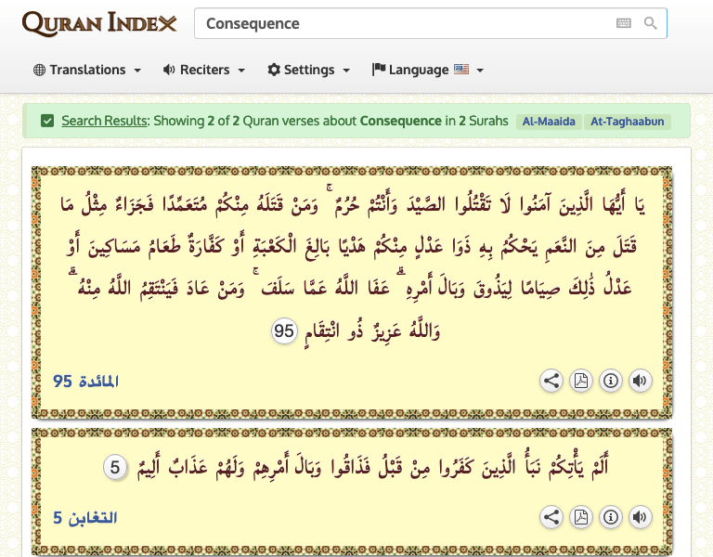Click the Quran Index logo

point(99,23)
